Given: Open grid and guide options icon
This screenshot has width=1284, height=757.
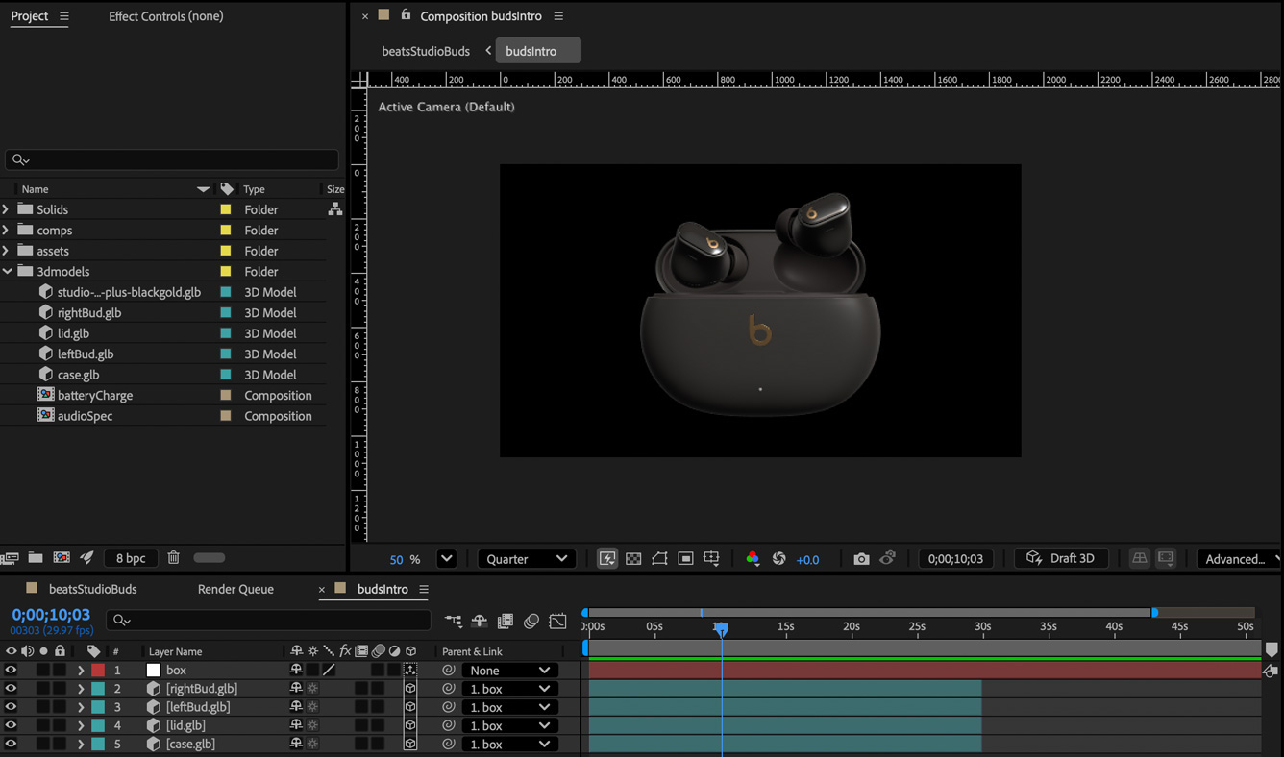Looking at the screenshot, I should tap(712, 559).
